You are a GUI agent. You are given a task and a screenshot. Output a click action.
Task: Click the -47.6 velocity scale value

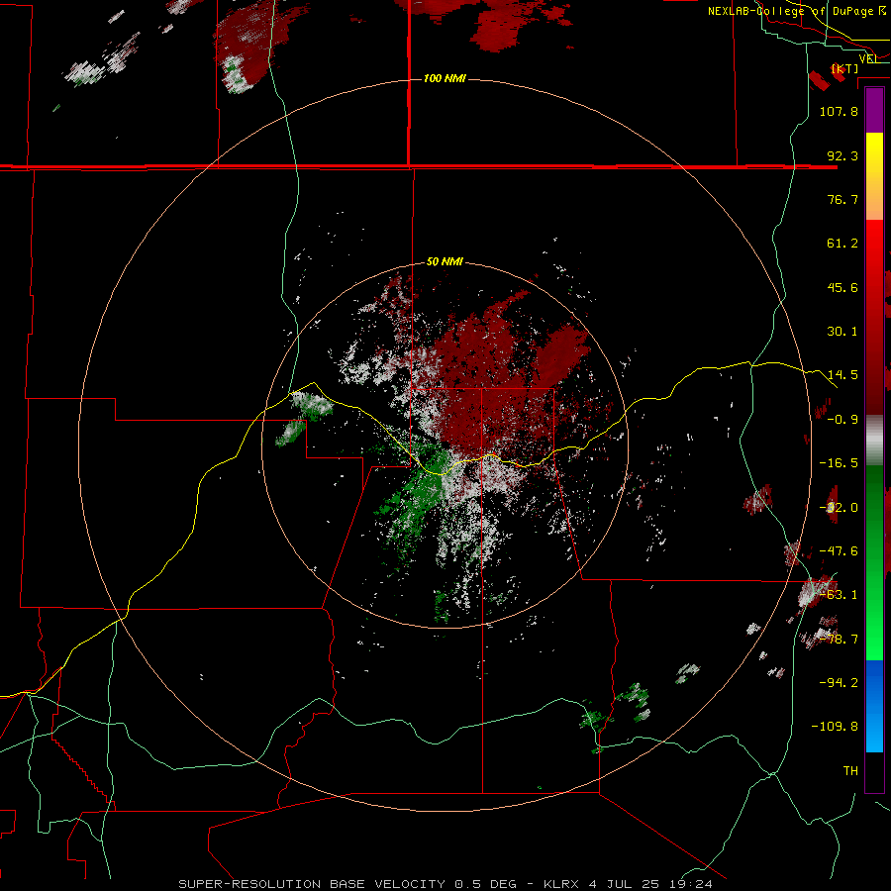839,551
